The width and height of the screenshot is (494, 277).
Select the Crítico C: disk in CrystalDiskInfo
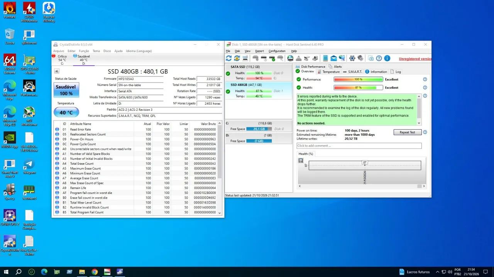[61, 60]
